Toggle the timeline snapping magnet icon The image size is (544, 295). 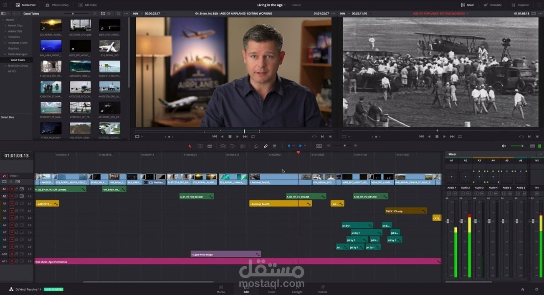point(256,146)
